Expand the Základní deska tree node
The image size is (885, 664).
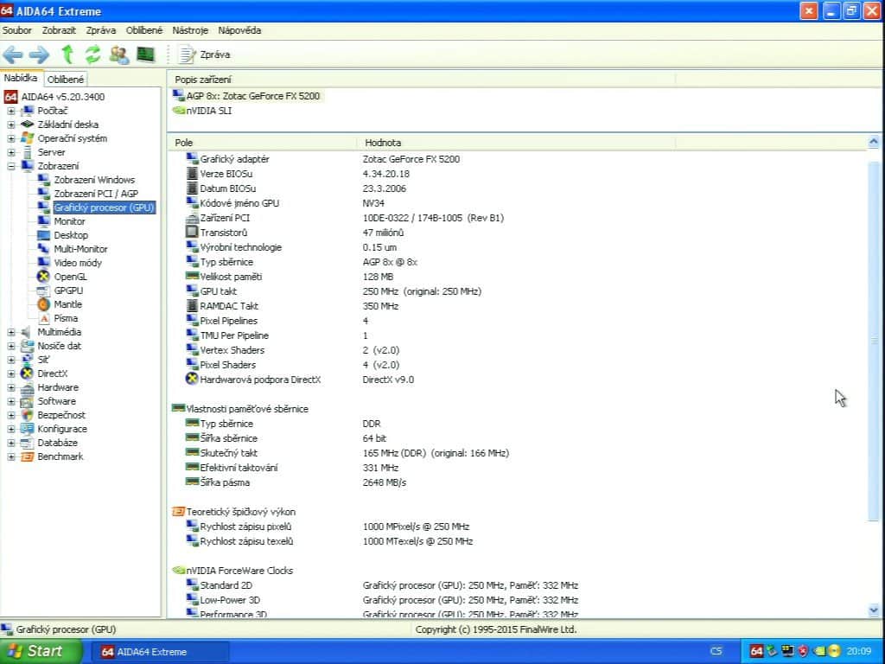[x=10, y=124]
